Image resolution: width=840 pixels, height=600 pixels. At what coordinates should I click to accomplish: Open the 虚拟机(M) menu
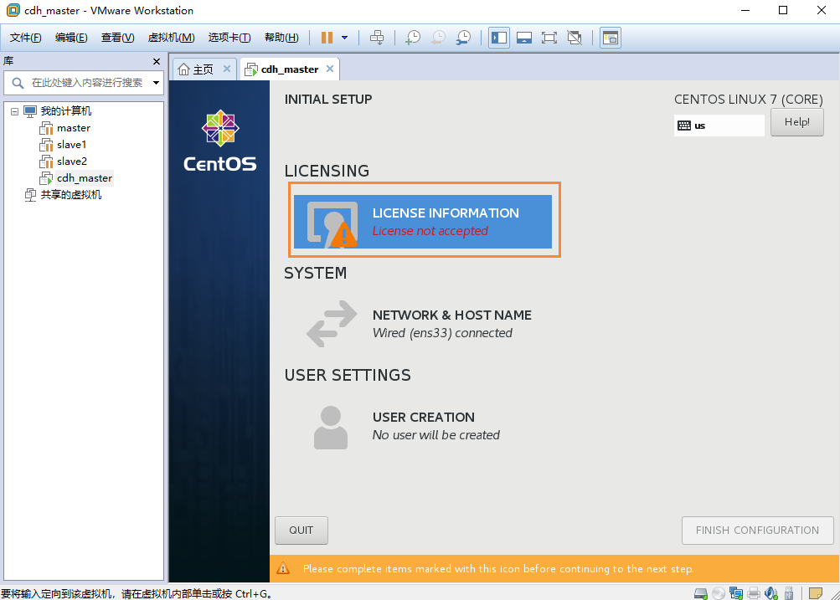(x=171, y=38)
